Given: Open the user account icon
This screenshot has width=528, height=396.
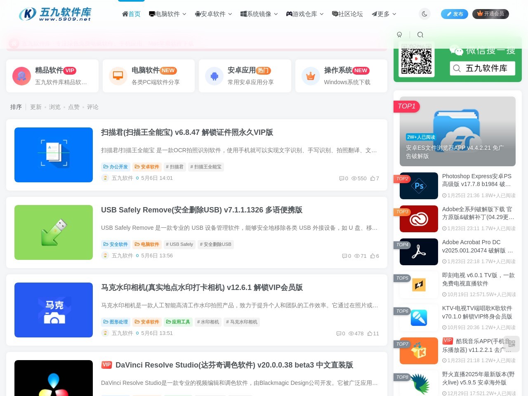Looking at the screenshot, I should (399, 35).
